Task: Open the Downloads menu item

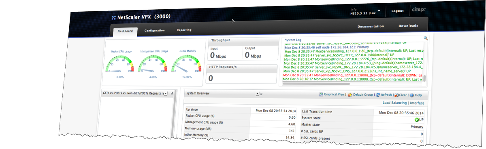Action: [408, 25]
